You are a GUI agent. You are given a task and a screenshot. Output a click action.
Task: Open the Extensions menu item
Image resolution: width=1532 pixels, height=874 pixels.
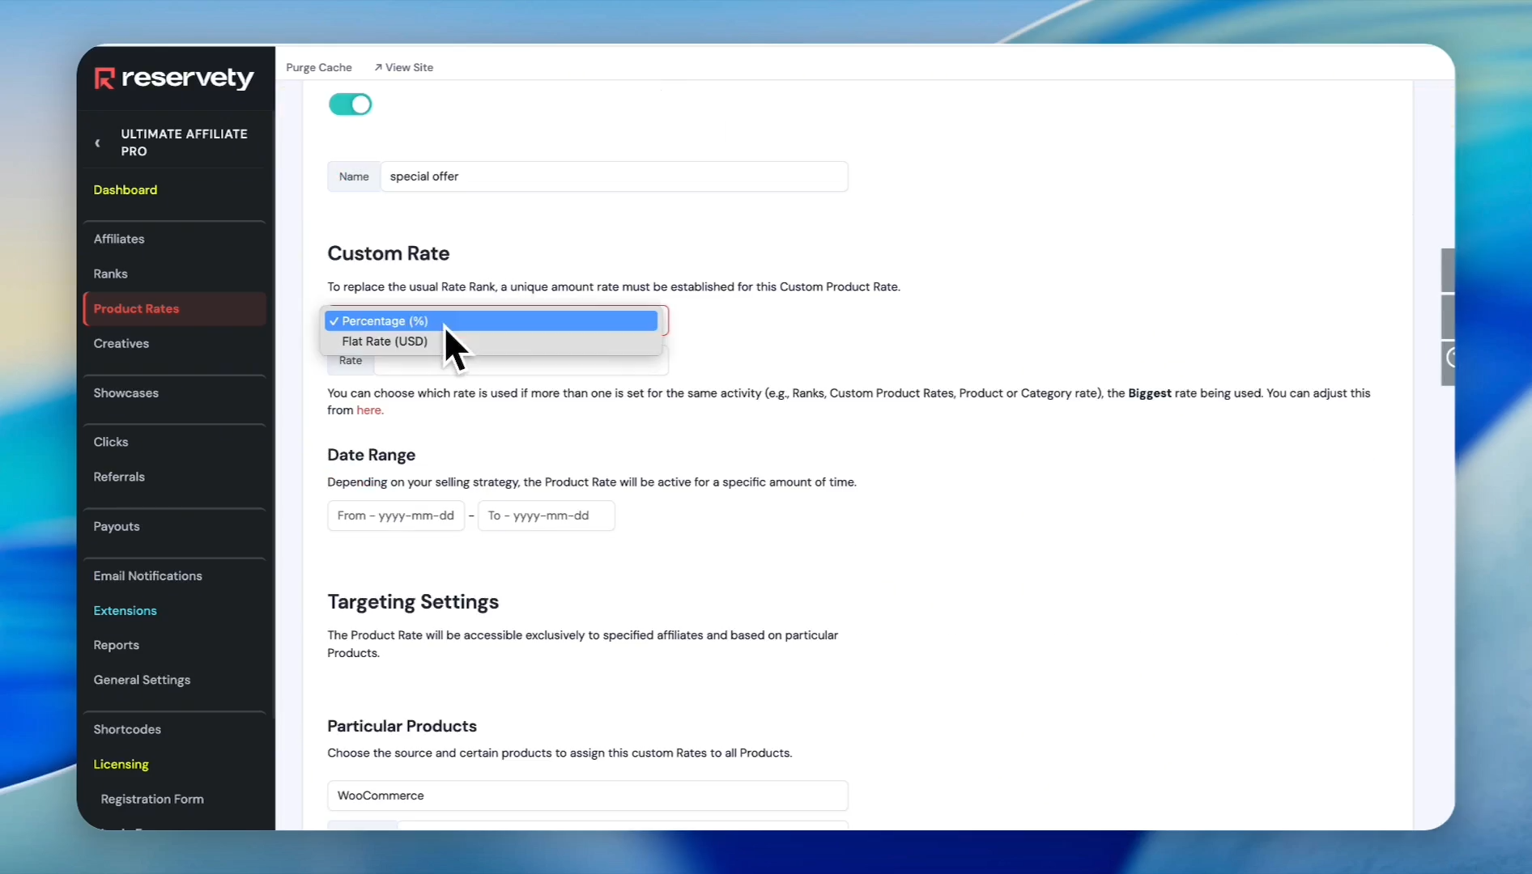tap(125, 610)
